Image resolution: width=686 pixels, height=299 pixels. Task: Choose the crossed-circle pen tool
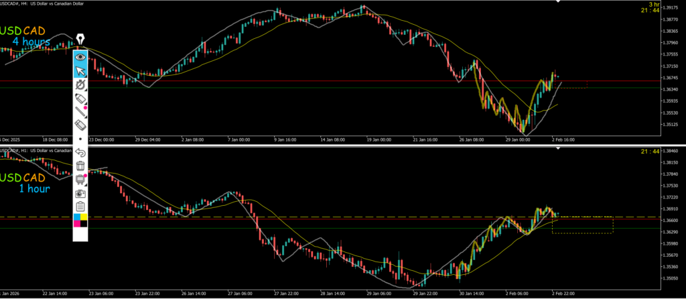(80, 85)
